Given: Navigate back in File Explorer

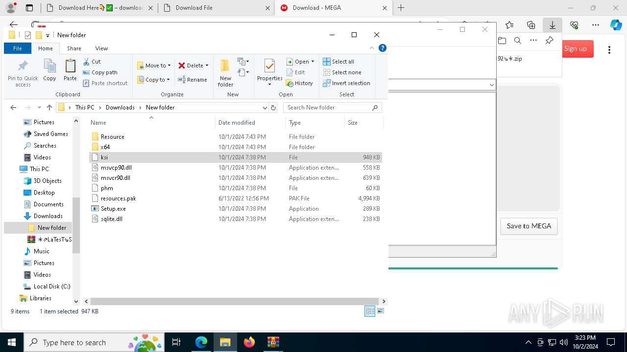Looking at the screenshot, I should coord(13,108).
